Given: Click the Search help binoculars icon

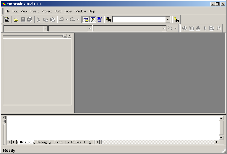Looking at the screenshot, I should pos(176,19).
